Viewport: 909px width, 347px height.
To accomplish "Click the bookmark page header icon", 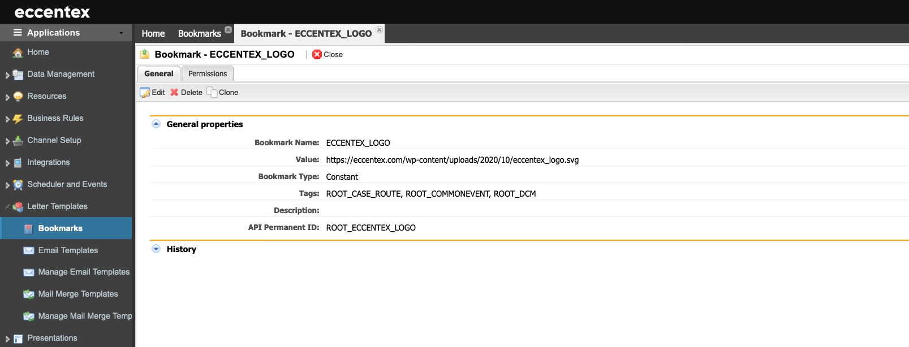I will 145,54.
